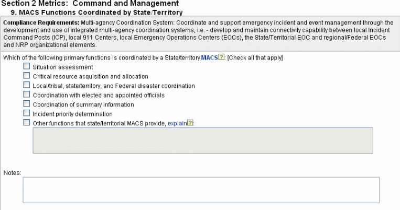The width and height of the screenshot is (400, 210).
Task: Click the Notes label
Action: click(x=12, y=172)
